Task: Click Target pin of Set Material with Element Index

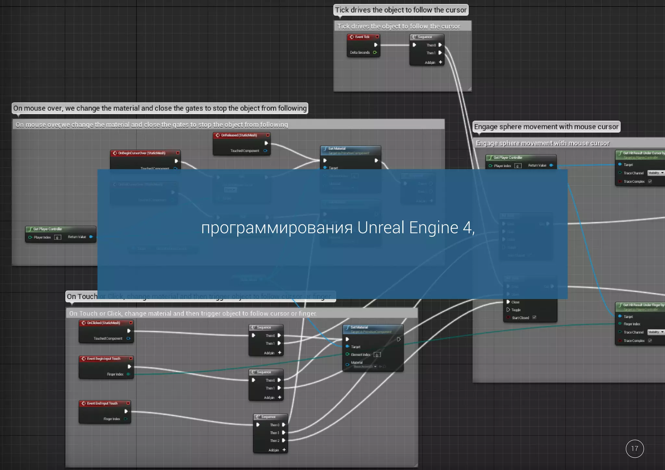Action: (347, 346)
